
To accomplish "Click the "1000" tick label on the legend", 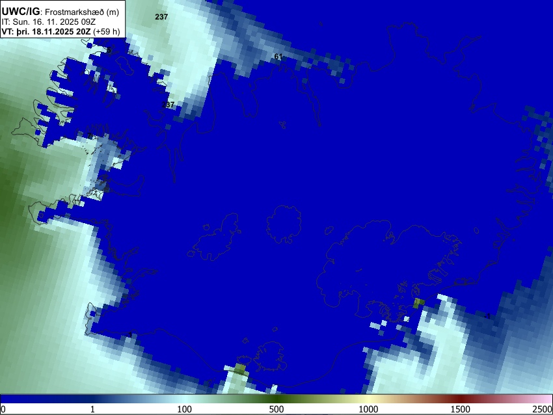I will (368, 409).
